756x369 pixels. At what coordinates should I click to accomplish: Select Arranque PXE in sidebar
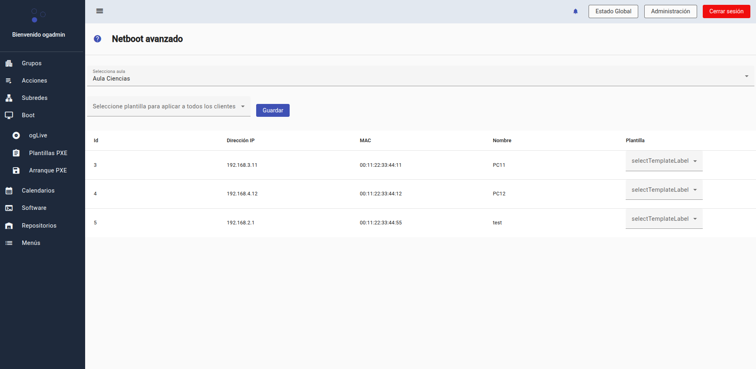pos(48,170)
